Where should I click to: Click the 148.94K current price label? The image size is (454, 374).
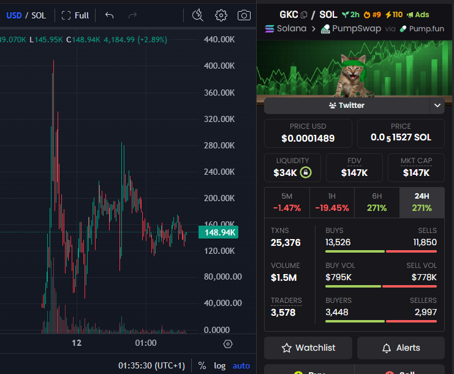coord(218,232)
